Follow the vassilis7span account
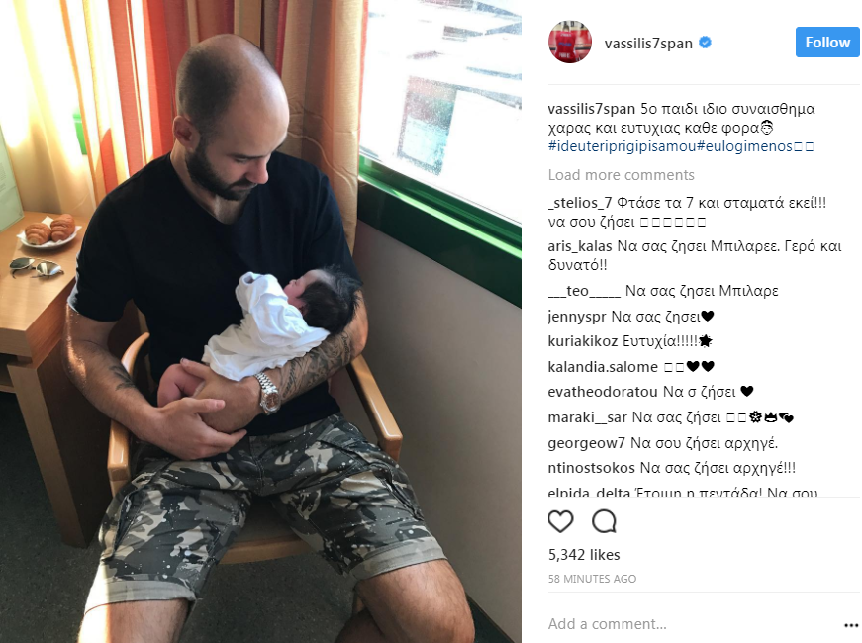Screen dimensions: 862x643 tap(827, 42)
